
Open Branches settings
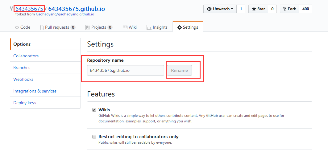click(45, 68)
